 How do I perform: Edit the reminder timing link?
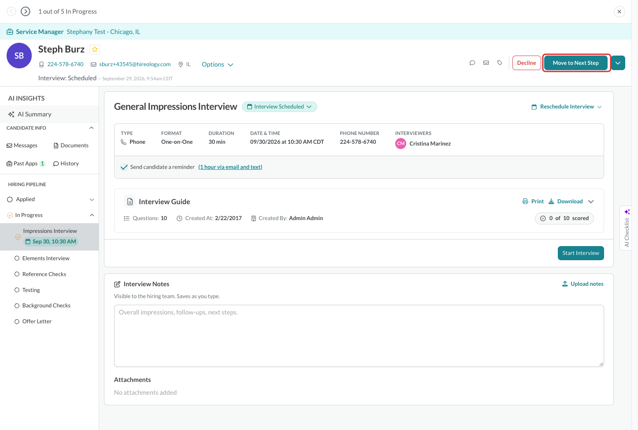point(230,167)
